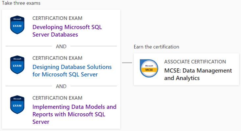
Task: Click CERTIFICATION EXAM label above Designing Database Solutions
Action: click(57, 58)
